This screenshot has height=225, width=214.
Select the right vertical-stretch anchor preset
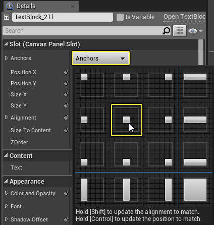pyautogui.click(x=161, y=190)
